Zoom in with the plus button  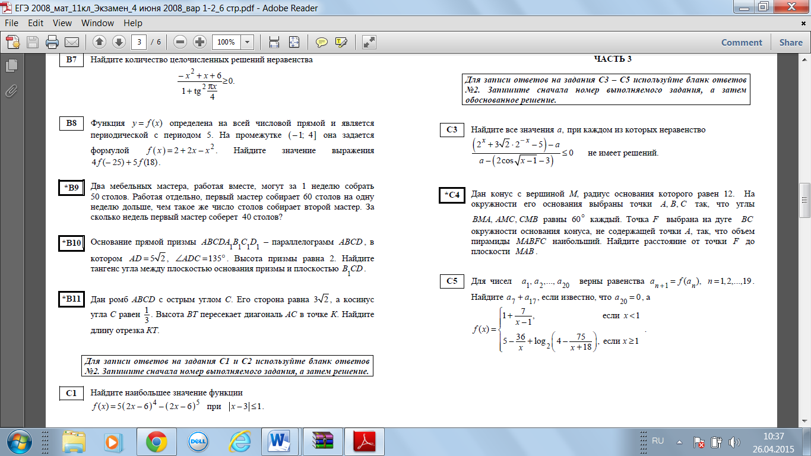(200, 42)
